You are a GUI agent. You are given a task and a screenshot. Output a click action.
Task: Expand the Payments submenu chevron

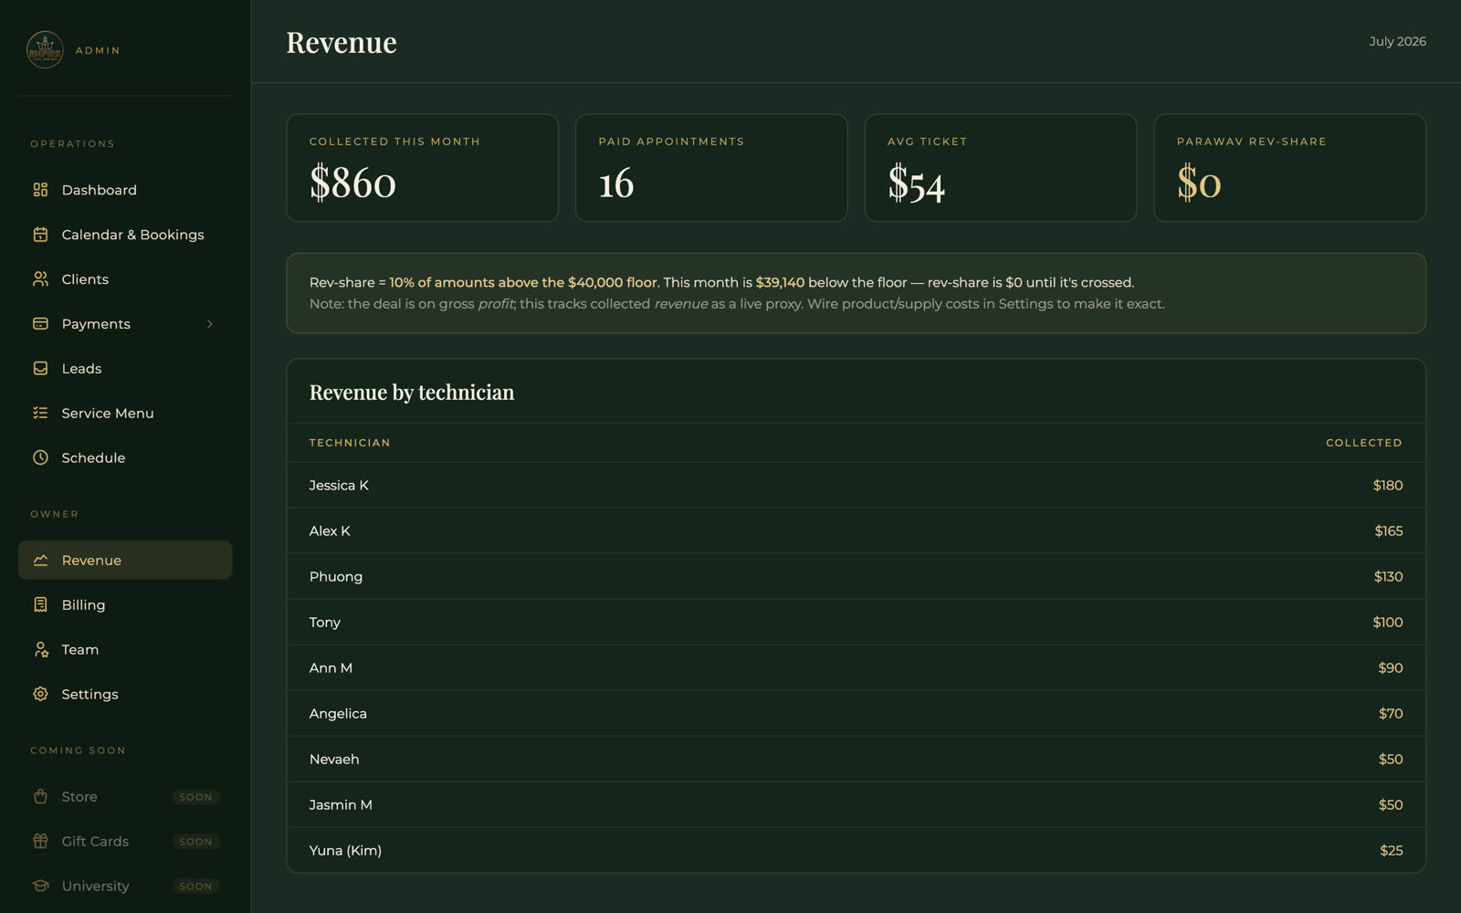coord(210,324)
